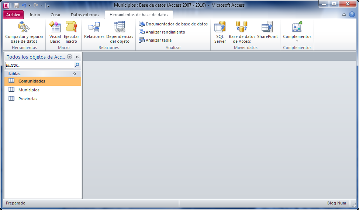Move data to SharePoint
The image size is (359, 210).
tap(267, 30)
